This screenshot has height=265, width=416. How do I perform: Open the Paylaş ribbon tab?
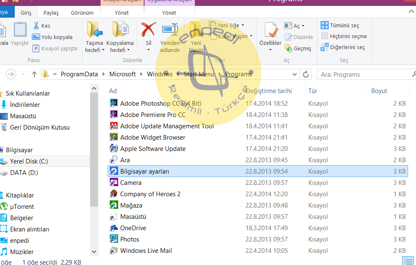pos(51,13)
